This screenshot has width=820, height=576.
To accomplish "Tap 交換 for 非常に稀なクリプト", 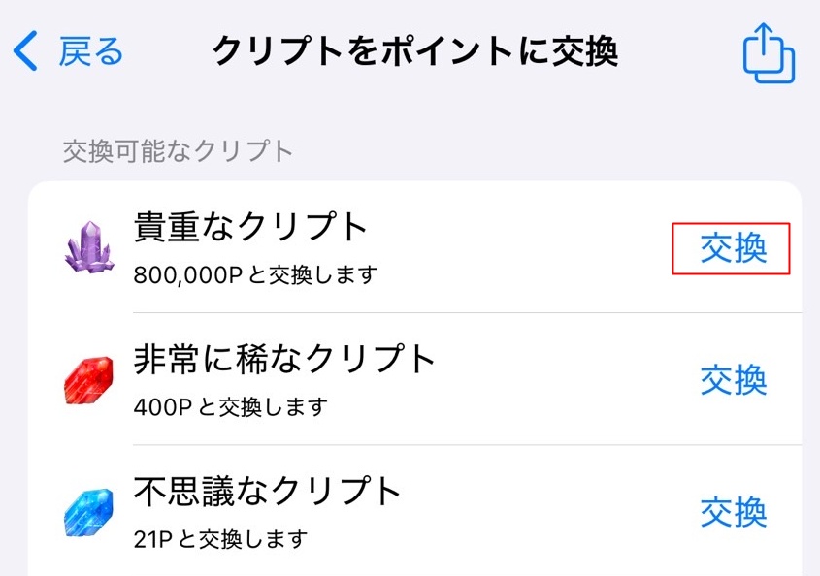I will [x=733, y=380].
